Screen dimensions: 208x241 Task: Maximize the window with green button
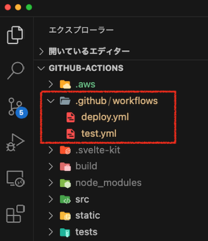pyautogui.click(x=29, y=7)
